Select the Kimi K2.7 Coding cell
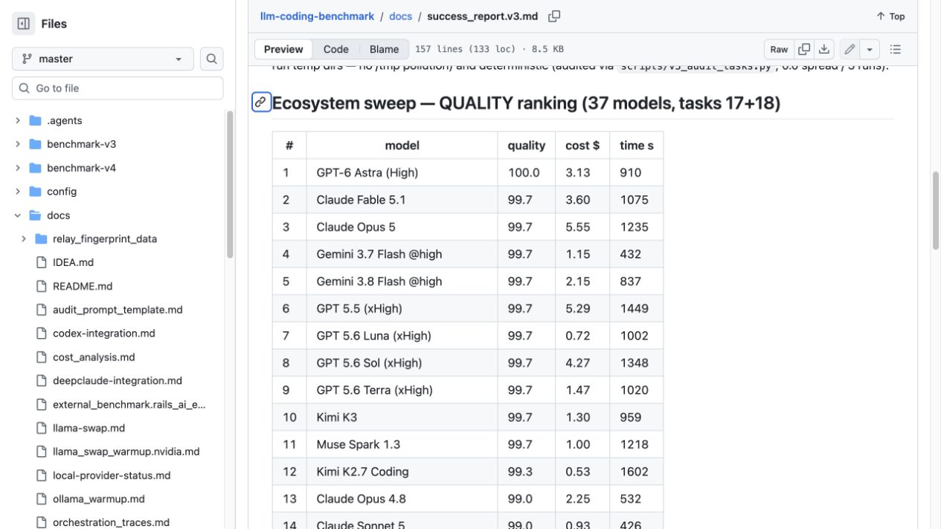This screenshot has height=529, width=941. (402, 471)
